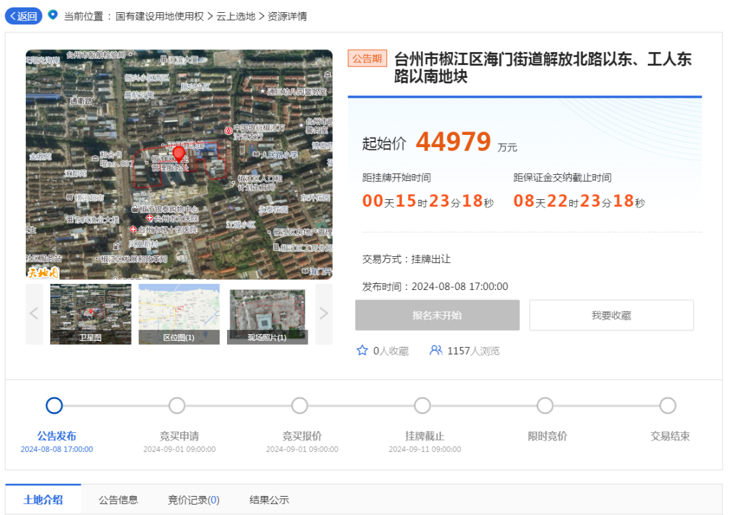Click the 限时竞价 timeline node

coord(545,405)
